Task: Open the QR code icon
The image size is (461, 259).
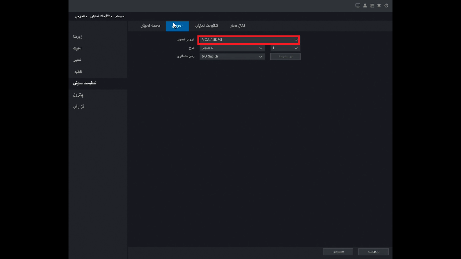Action: [x=372, y=6]
